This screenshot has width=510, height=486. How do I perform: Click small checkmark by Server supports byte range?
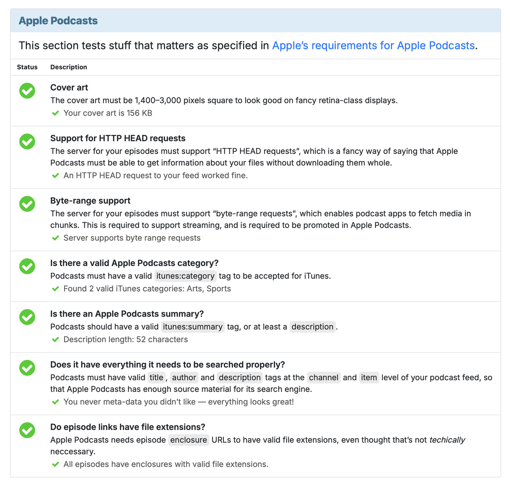pos(56,238)
